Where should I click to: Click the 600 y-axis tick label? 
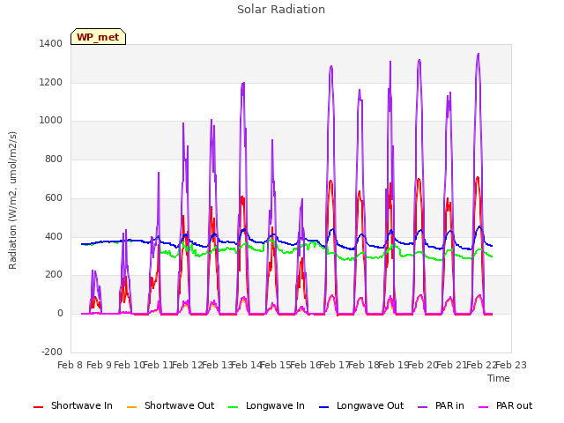click(54, 197)
